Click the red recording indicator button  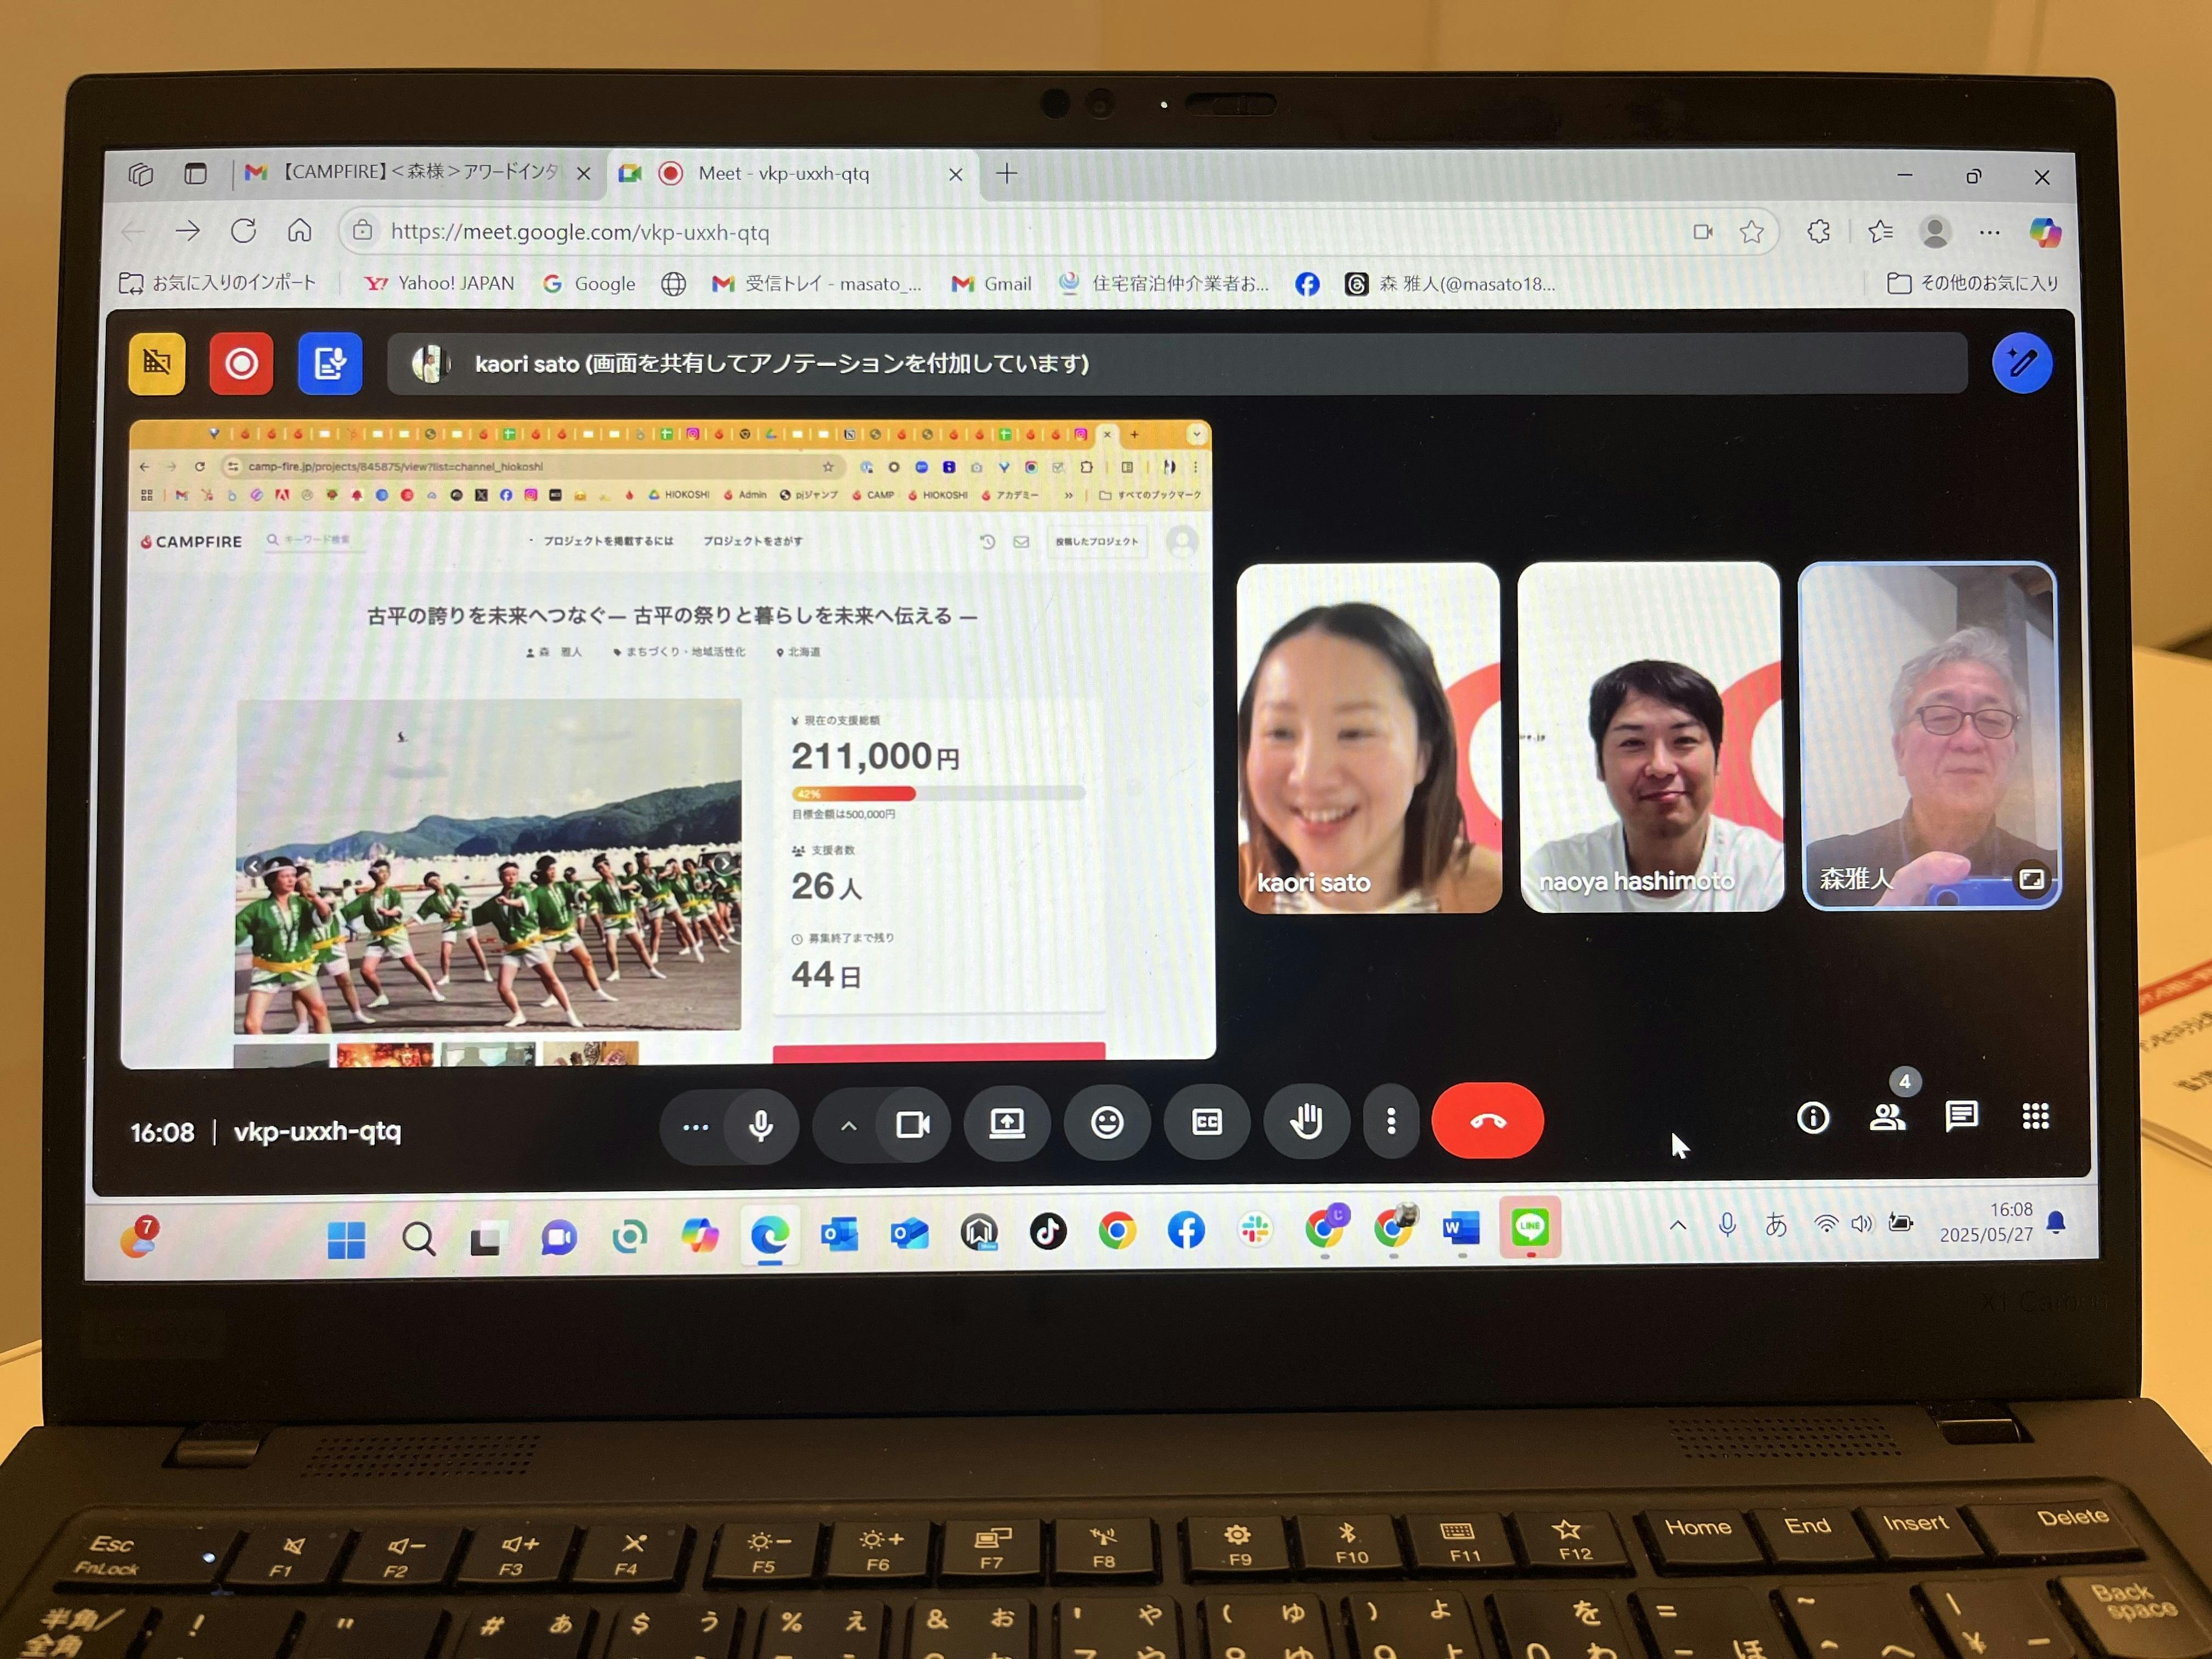click(241, 363)
